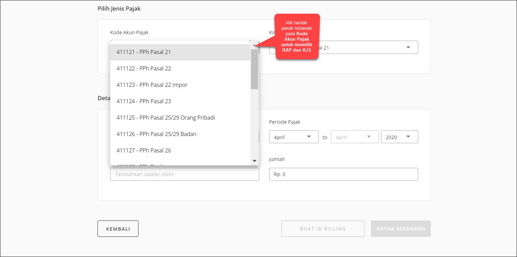Viewport: 517px width, 257px height.
Task: Click the BUAT ID BILLING button
Action: pyautogui.click(x=323, y=229)
